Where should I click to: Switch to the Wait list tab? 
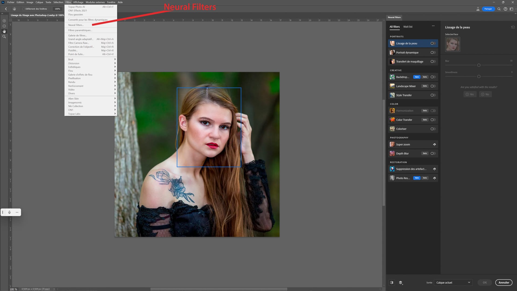[408, 27]
